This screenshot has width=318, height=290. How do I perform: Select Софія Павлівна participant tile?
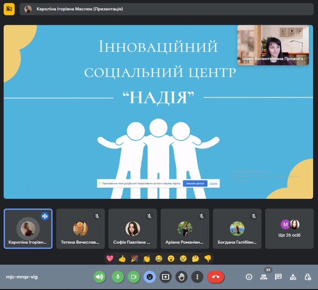pyautogui.click(x=133, y=229)
